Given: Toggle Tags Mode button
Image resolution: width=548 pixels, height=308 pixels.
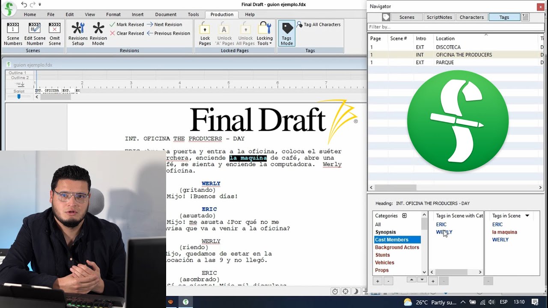Looking at the screenshot, I should pyautogui.click(x=287, y=34).
